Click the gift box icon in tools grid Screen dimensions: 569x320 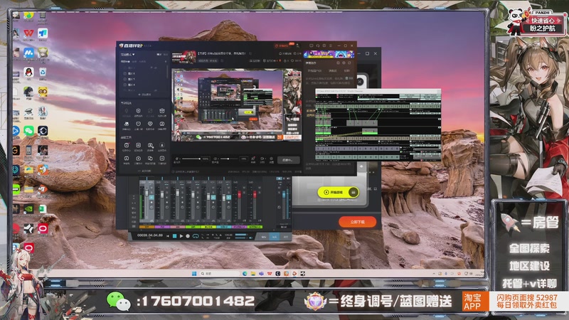tap(162, 111)
